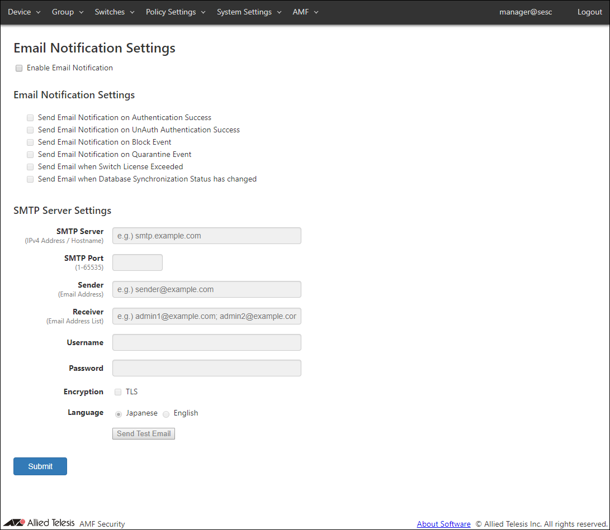Open the Policy Settings dropdown

(x=176, y=12)
